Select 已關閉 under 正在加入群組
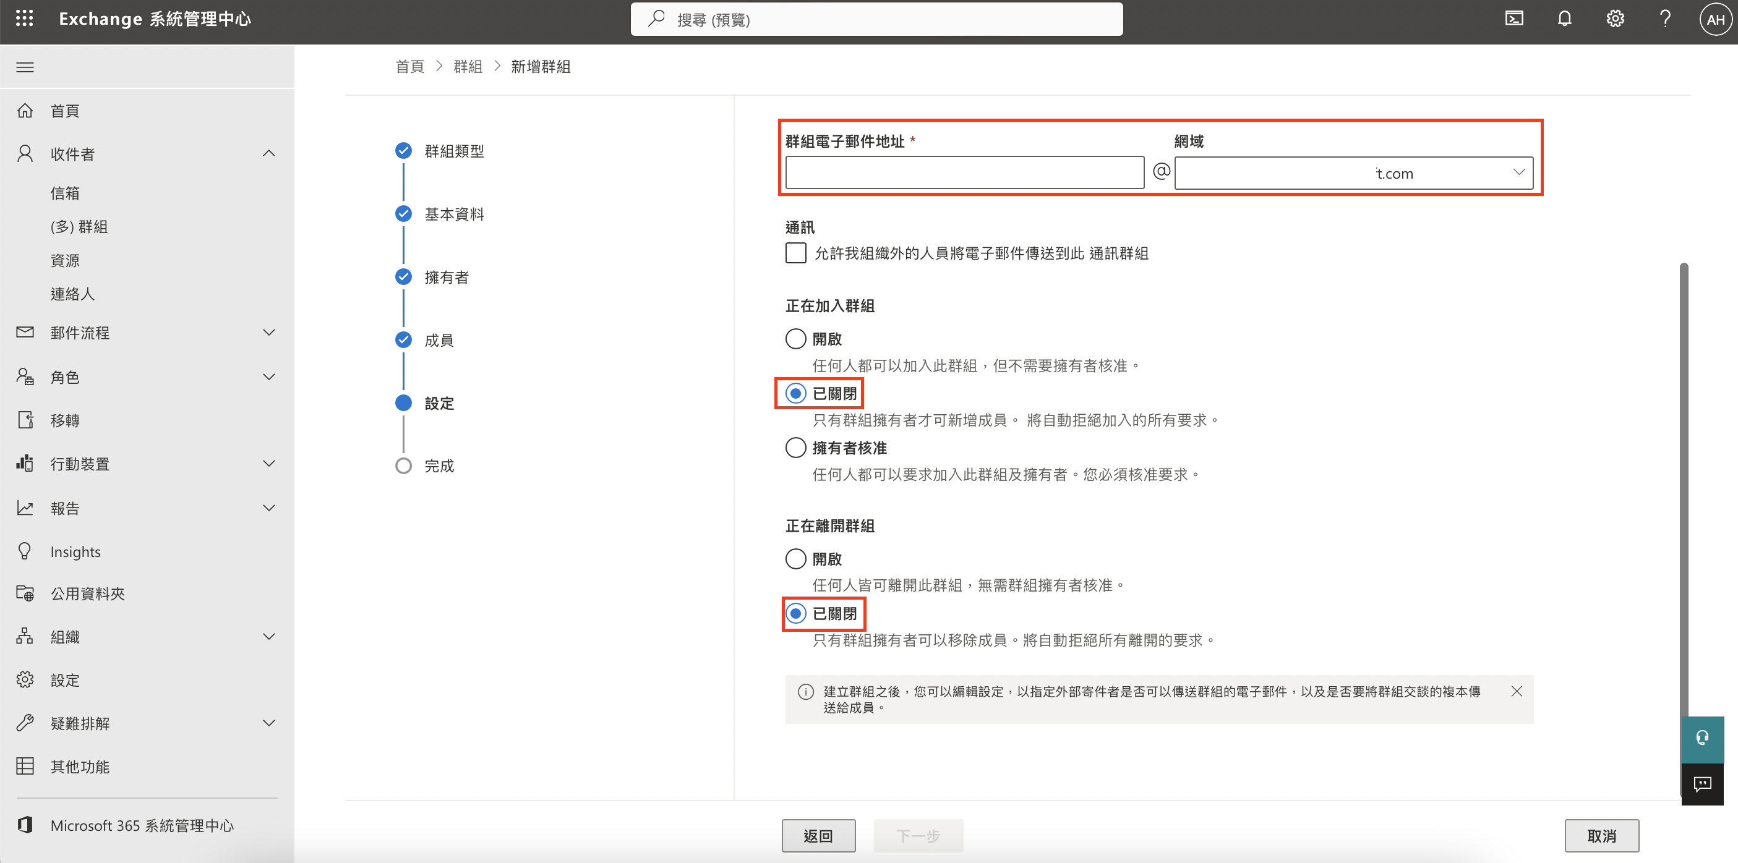The width and height of the screenshot is (1738, 863). pyautogui.click(x=795, y=393)
